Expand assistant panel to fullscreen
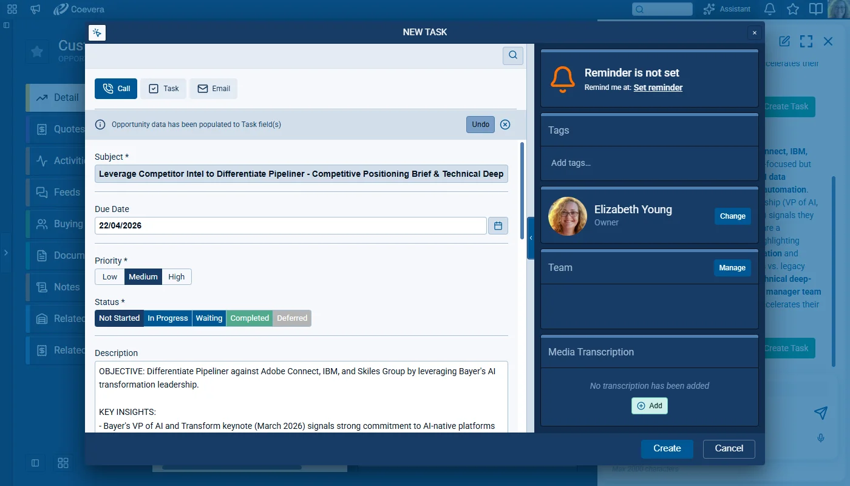Screen dimensions: 850x486 pyautogui.click(x=806, y=41)
